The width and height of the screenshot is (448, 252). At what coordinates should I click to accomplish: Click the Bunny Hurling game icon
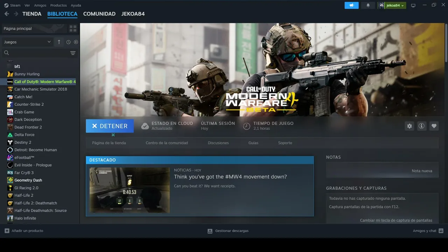[10, 74]
